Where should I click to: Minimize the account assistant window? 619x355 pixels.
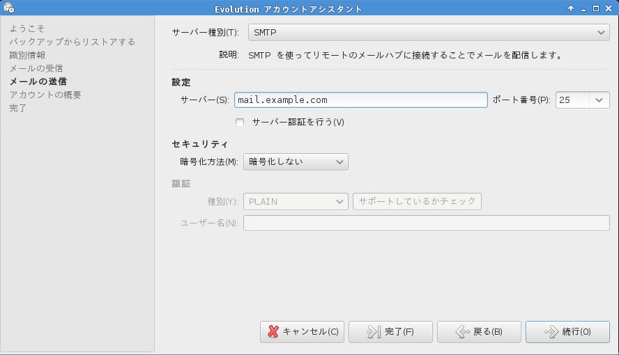(x=583, y=8)
